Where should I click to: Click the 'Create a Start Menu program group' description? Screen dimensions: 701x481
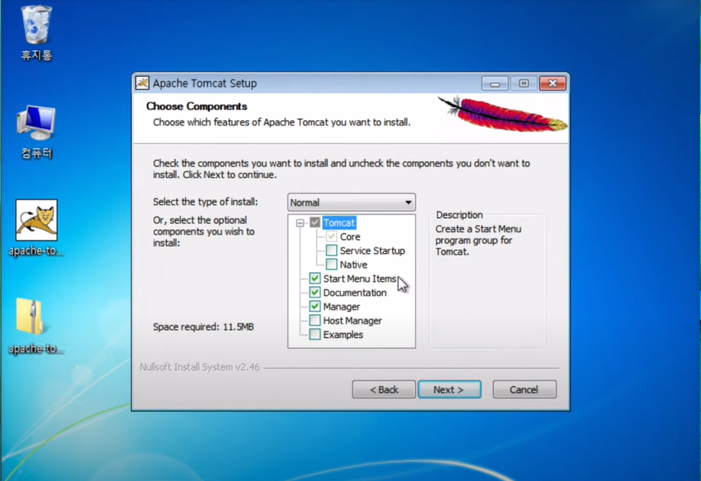[x=479, y=240]
